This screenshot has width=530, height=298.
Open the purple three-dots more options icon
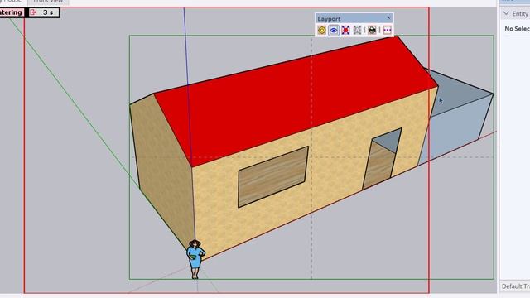pyautogui.click(x=388, y=30)
